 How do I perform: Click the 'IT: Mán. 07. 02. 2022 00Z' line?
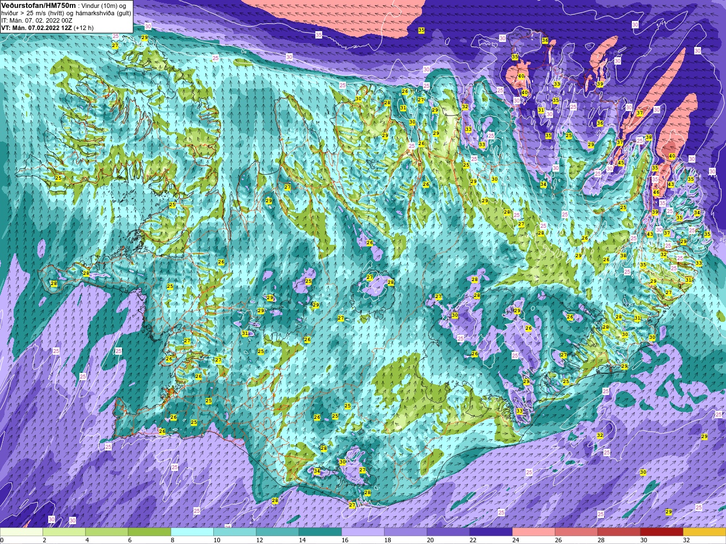[36, 20]
